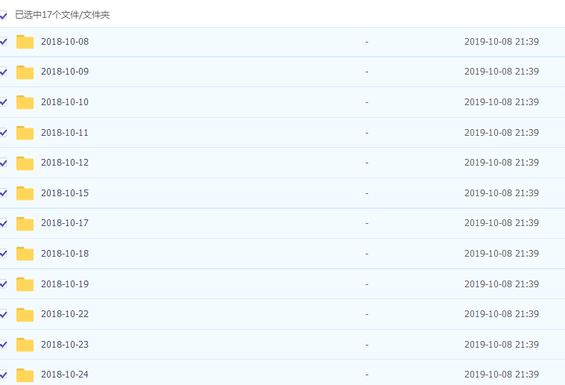
Task: Click the folder icon for 2018-10-17
Action: (x=25, y=223)
